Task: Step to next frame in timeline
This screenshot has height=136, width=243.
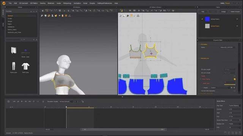Action: (26, 102)
